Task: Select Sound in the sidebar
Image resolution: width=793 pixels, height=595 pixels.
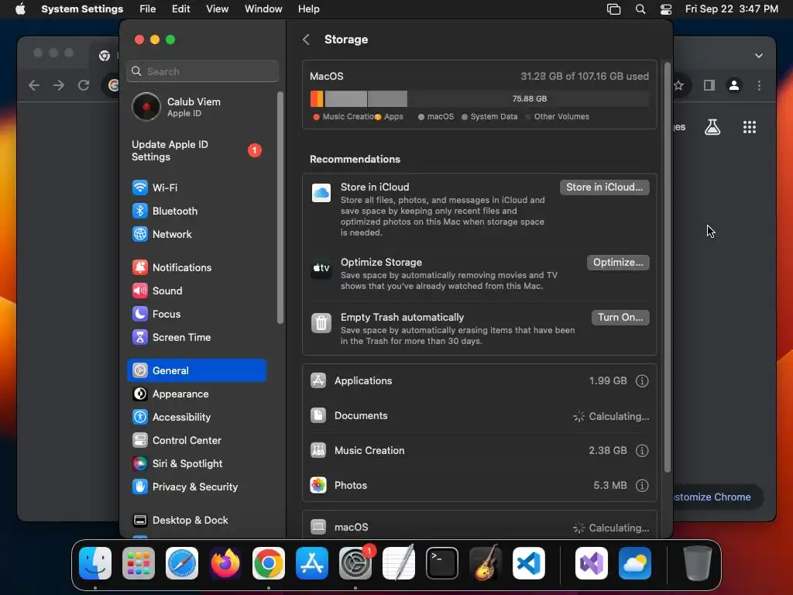Action: [x=196, y=291]
